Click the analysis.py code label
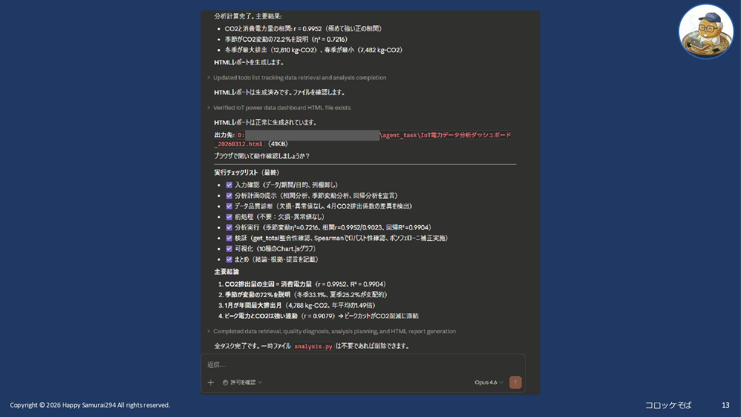The width and height of the screenshot is (741, 417). coord(313,346)
